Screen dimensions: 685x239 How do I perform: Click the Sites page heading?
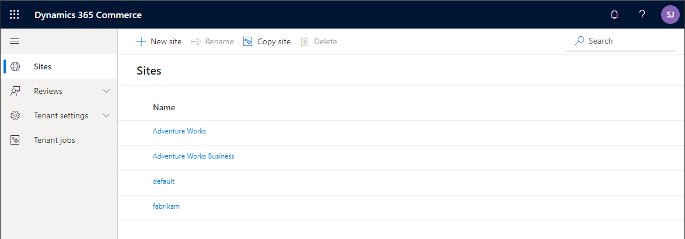[x=149, y=70]
